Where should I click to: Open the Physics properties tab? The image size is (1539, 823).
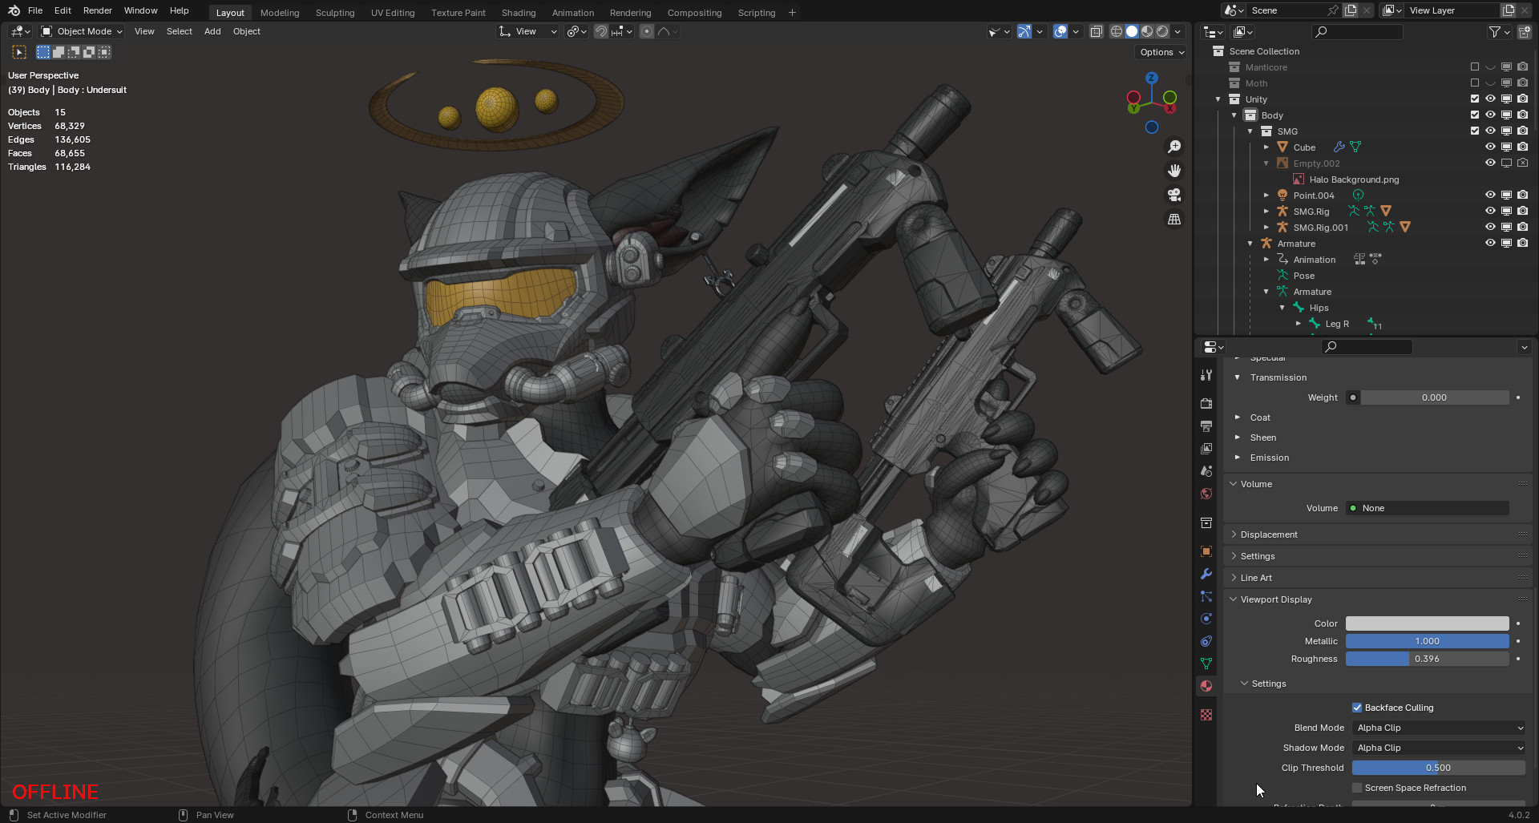click(x=1206, y=619)
